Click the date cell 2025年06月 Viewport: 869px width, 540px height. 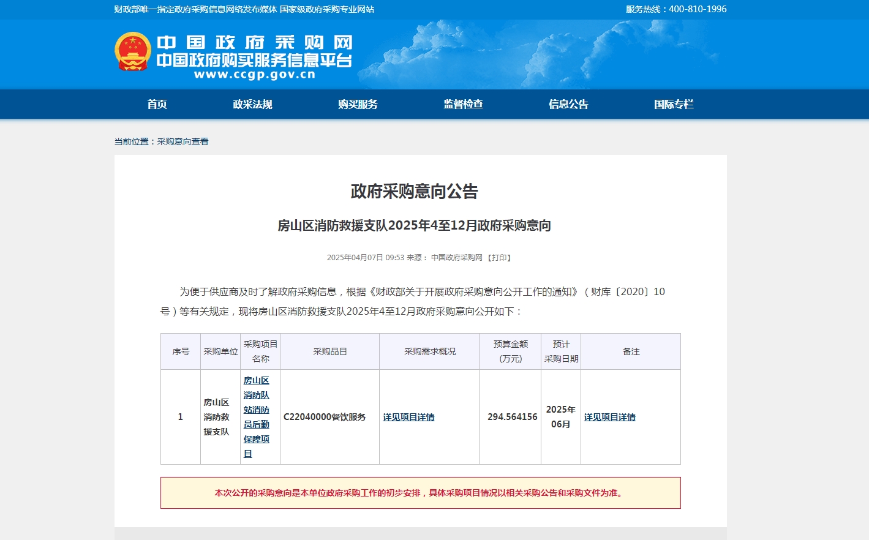point(561,417)
